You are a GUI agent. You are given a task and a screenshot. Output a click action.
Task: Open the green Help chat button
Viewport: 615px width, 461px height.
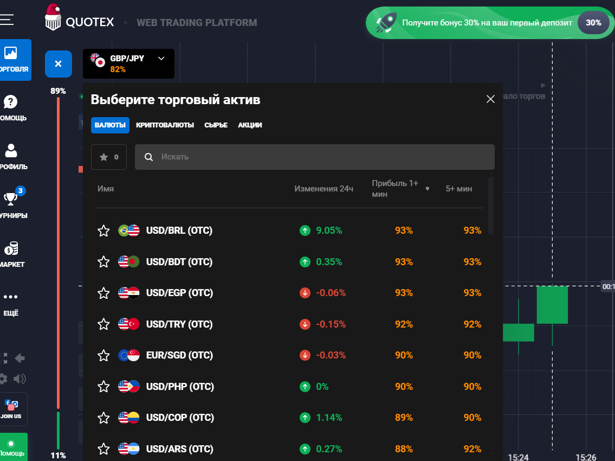(12, 447)
